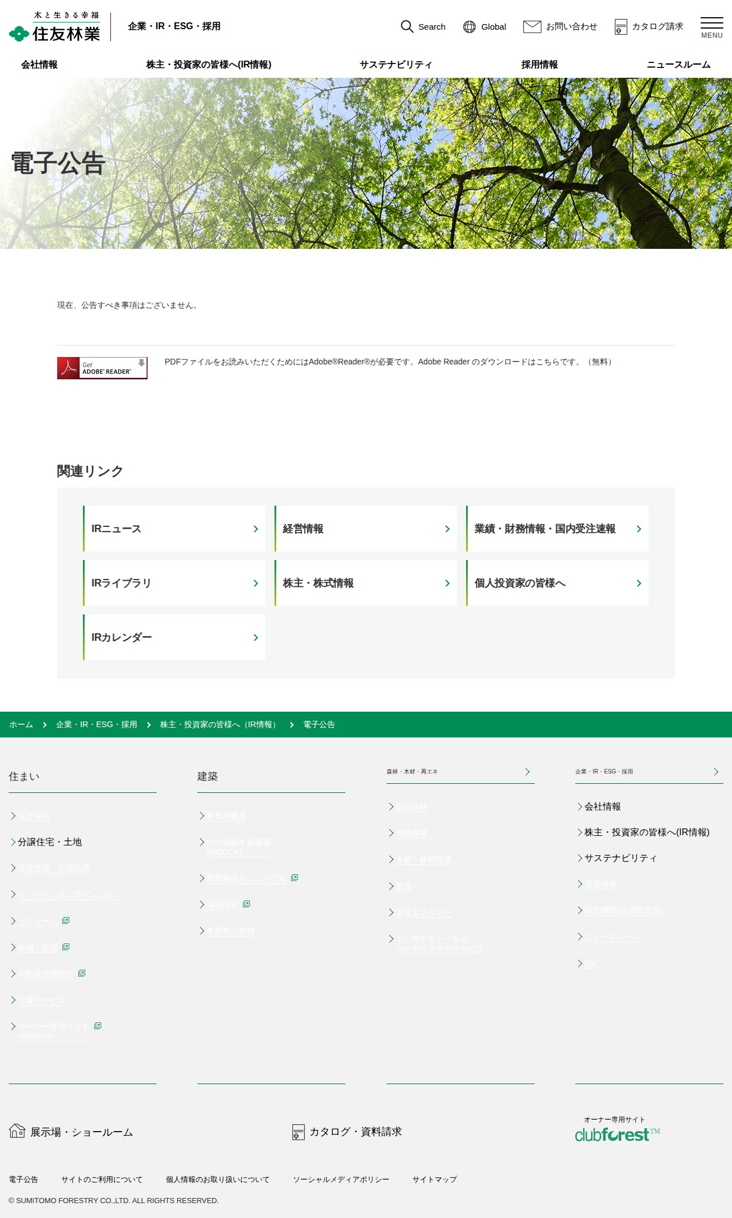Click chevron before footer サステナビリティ
This screenshot has width=732, height=1218.
[x=579, y=858]
